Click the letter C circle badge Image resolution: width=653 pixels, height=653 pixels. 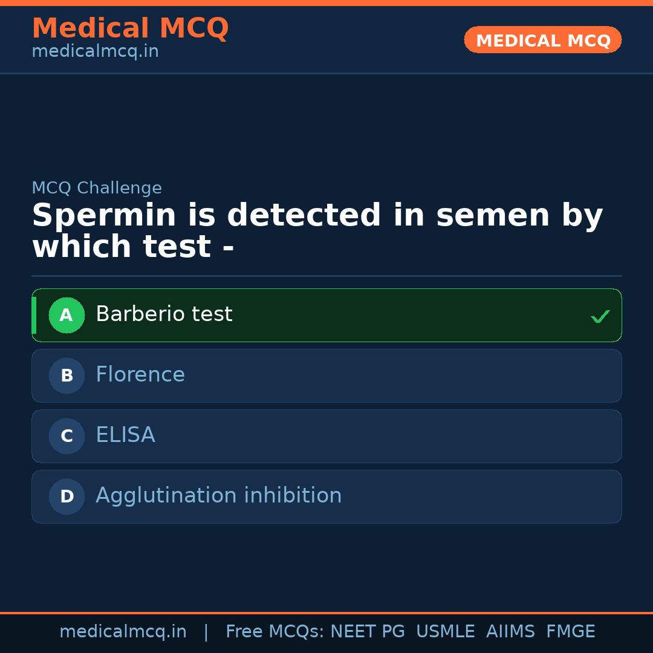67,436
